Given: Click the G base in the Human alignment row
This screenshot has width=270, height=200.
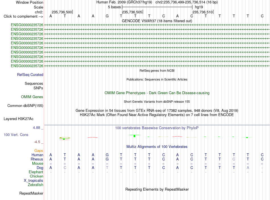Looking at the screenshot, I should 107,155.
